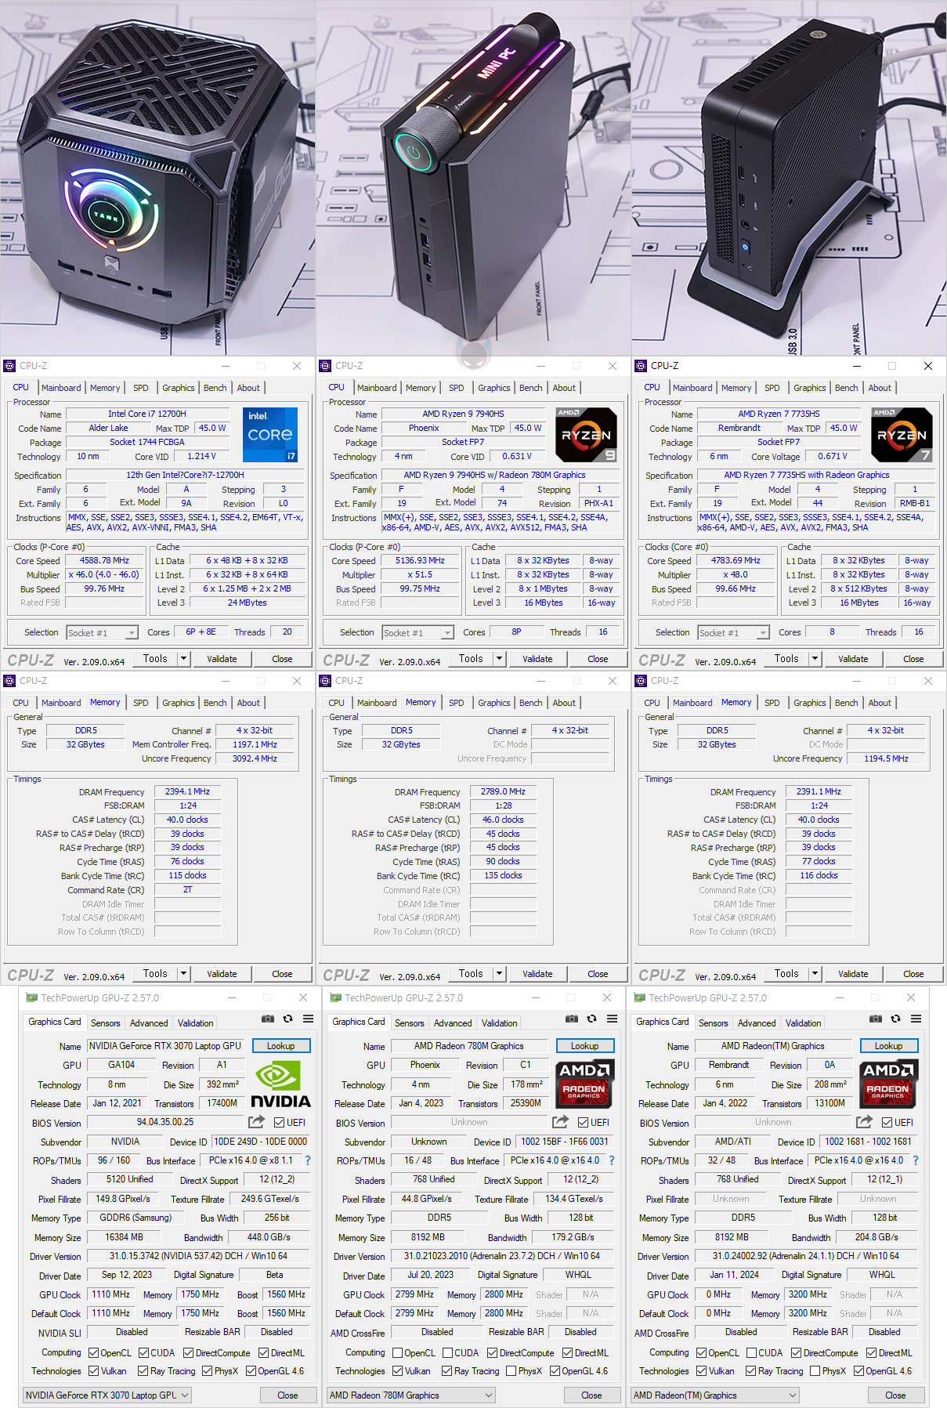
Task: Click the CPU-Z title bar icon of the Core i7 window
Action: click(x=9, y=366)
